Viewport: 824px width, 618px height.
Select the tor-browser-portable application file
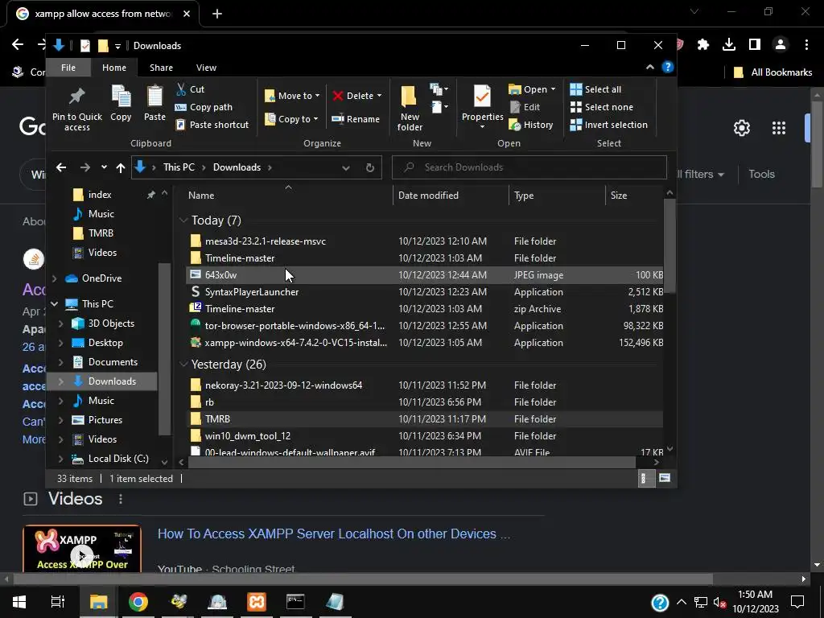point(425,326)
